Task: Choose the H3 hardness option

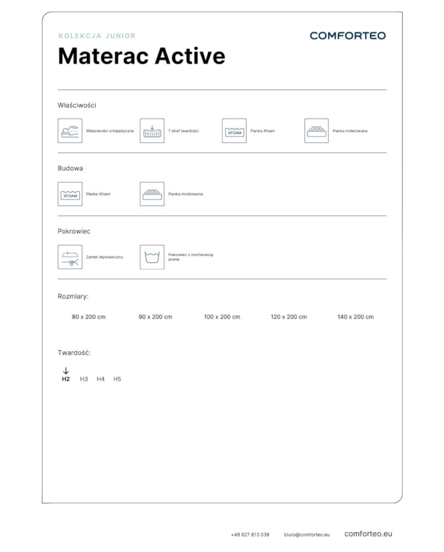Action: point(84,379)
